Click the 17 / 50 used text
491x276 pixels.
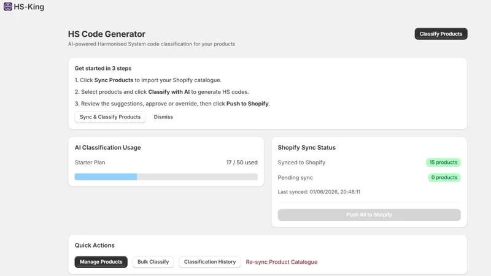coord(242,163)
